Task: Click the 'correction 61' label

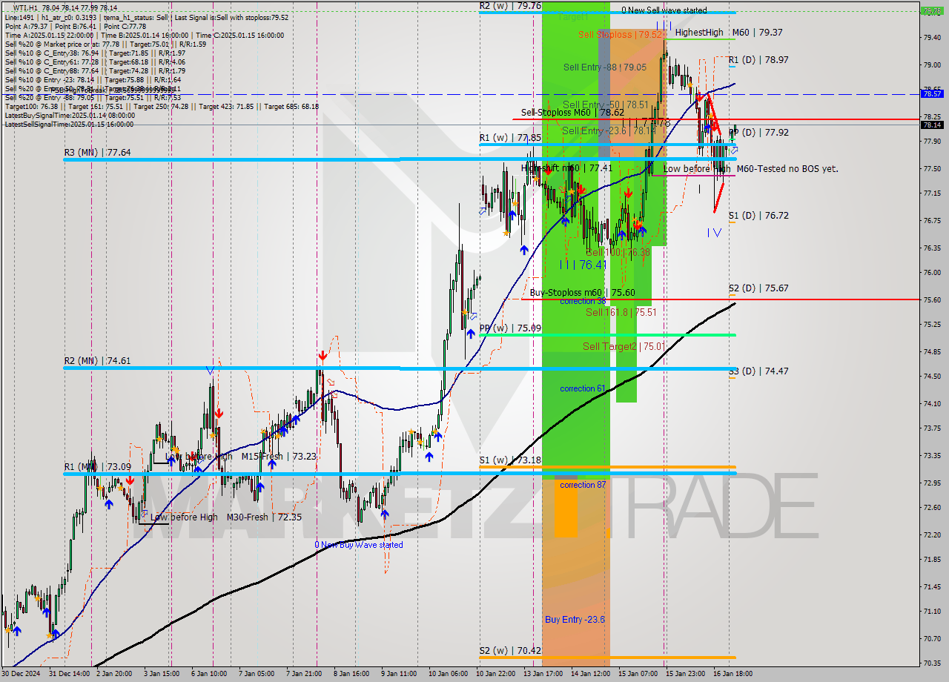Action: point(583,388)
